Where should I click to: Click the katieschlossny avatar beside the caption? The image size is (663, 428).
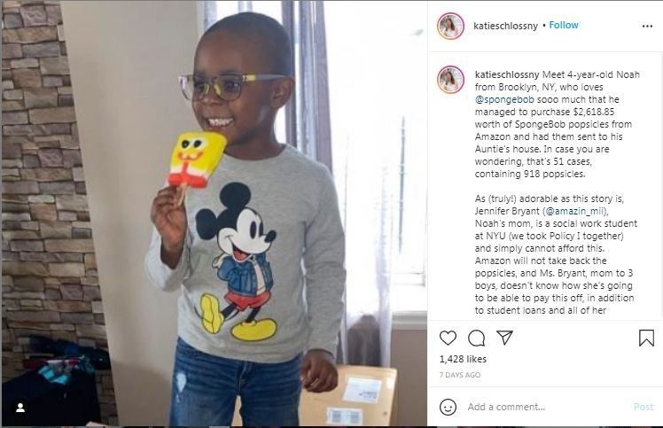tap(450, 80)
